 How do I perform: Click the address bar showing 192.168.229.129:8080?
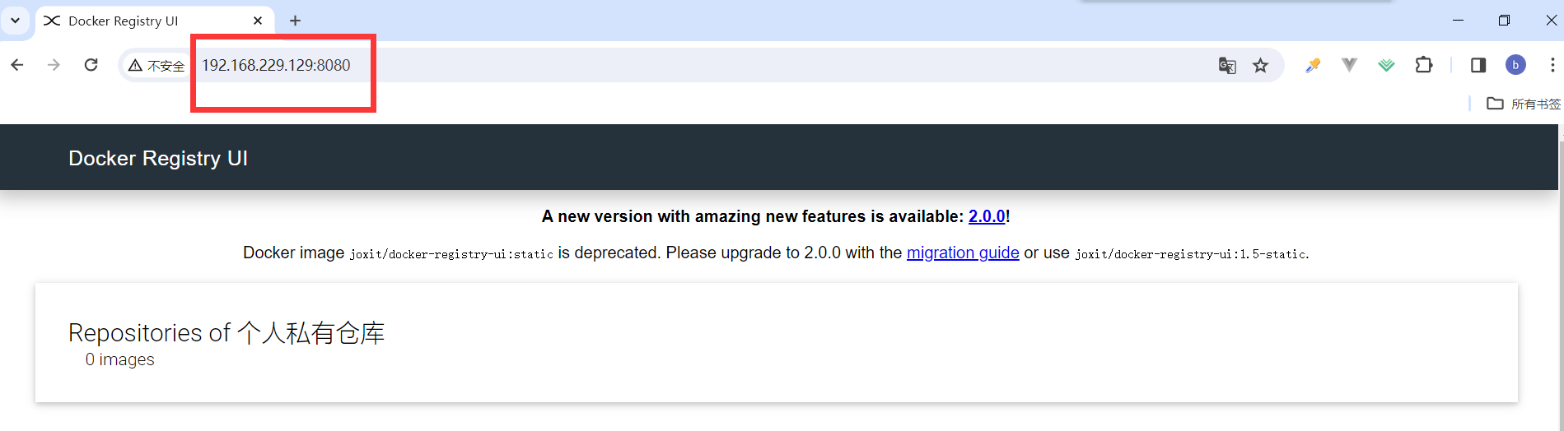tap(276, 65)
